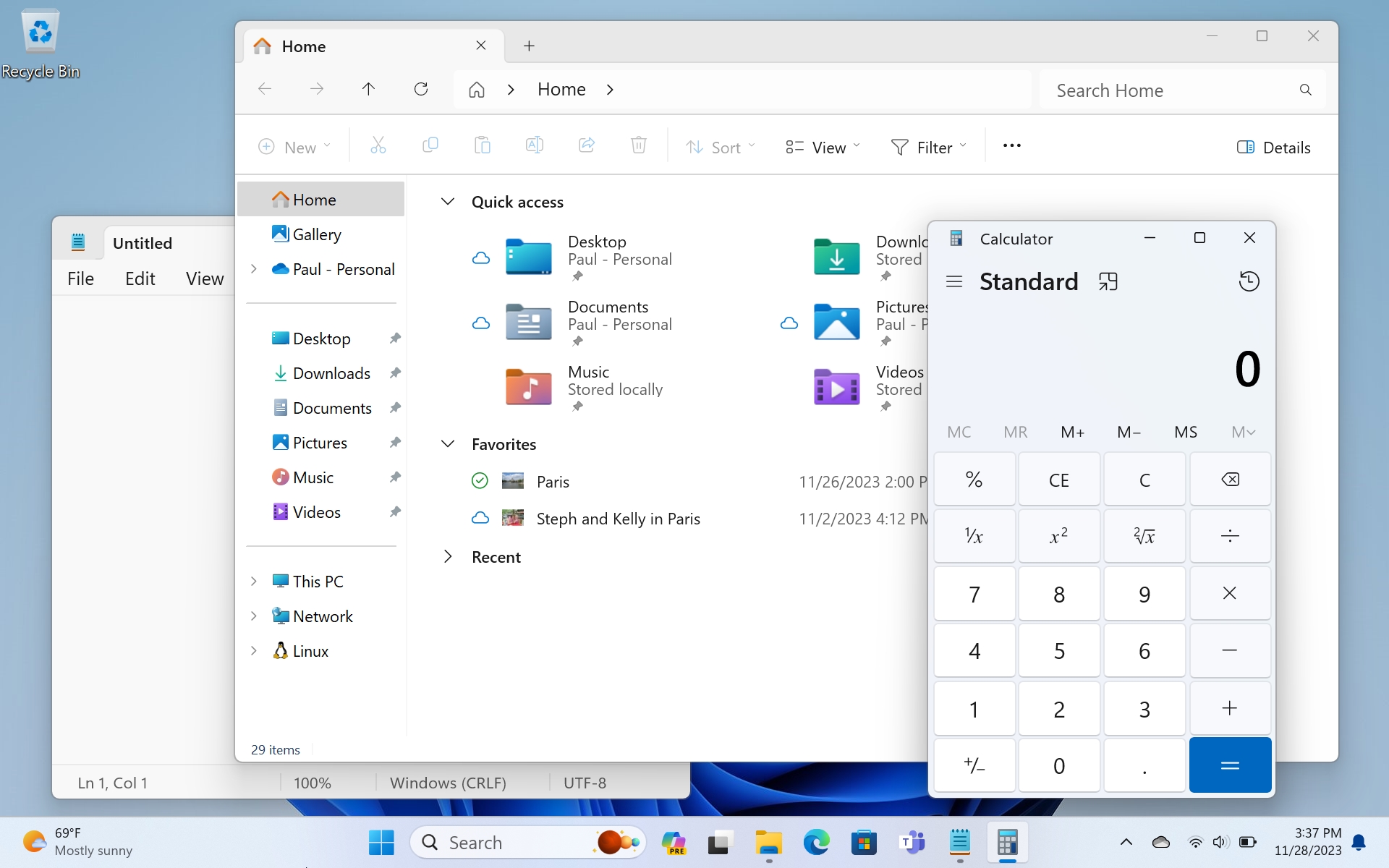
Task: Click the Search Home input field
Action: [1172, 90]
